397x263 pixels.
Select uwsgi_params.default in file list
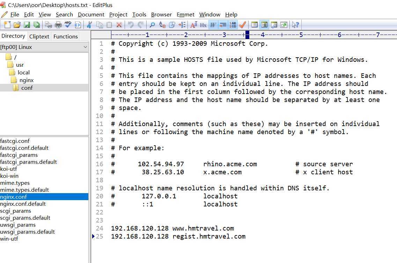(x=27, y=232)
